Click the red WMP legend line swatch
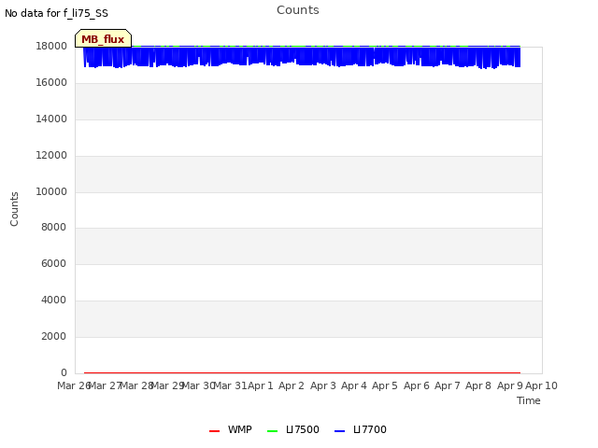Viewport: 598px width, 448px height. click(x=214, y=431)
